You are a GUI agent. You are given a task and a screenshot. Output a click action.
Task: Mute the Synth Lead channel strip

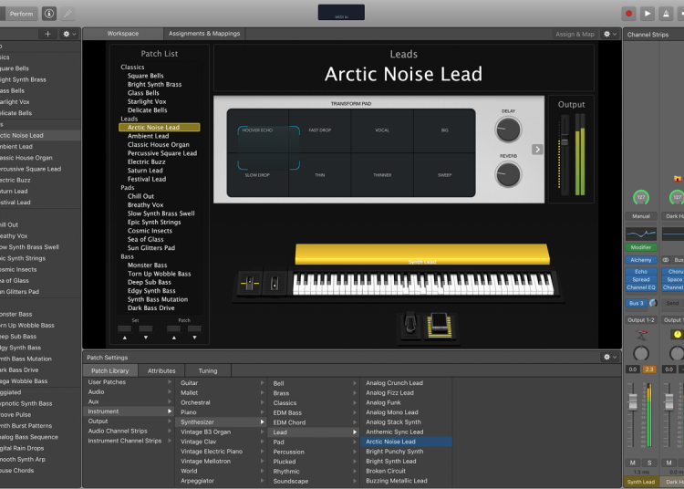(632, 463)
